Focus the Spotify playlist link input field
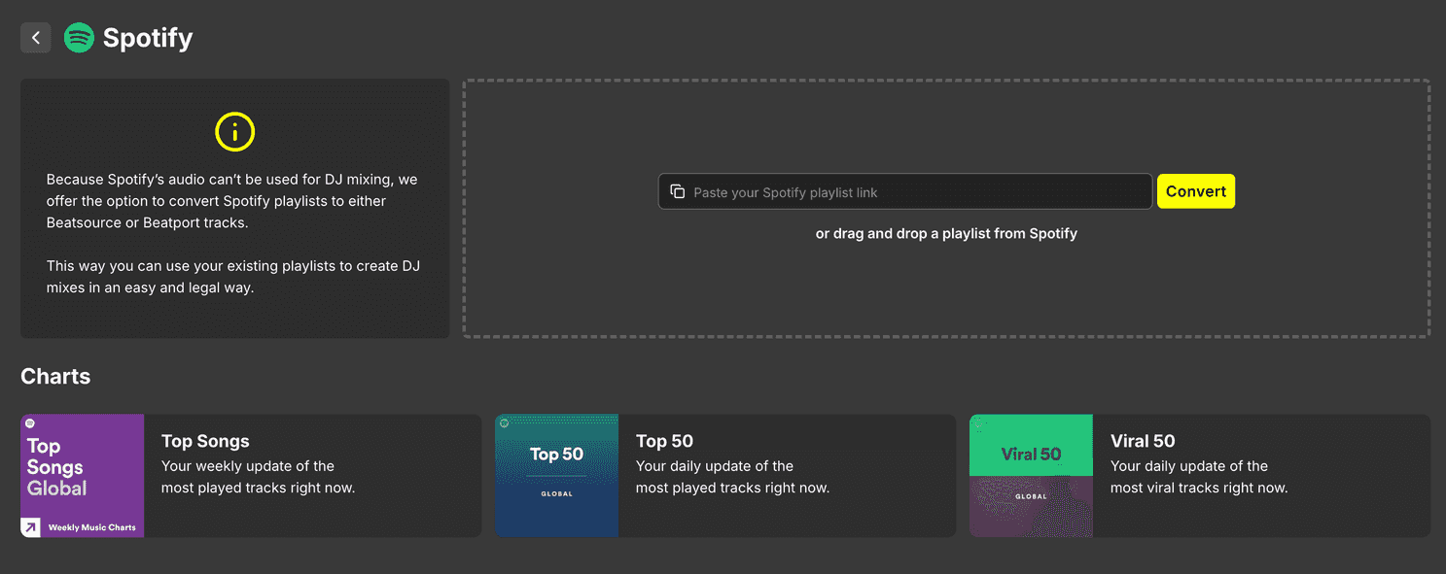The width and height of the screenshot is (1446, 574). coord(914,192)
